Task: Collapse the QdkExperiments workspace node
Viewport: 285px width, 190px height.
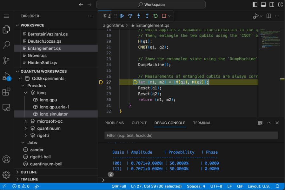Action: (20, 78)
